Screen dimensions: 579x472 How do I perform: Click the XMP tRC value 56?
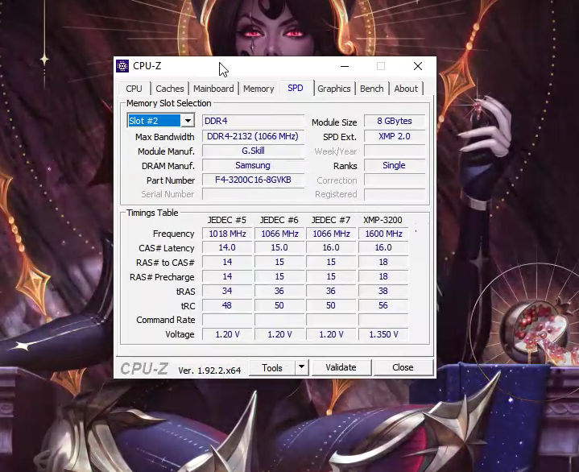click(x=383, y=305)
